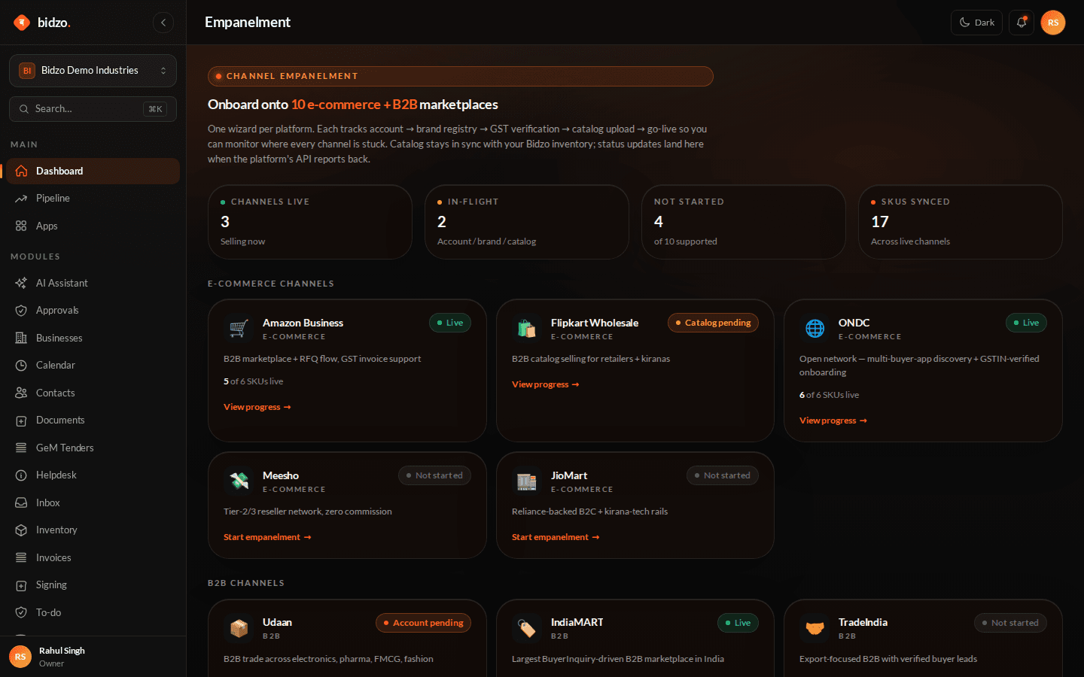Click the IndiaMART tag icon
Screen dimensions: 1084x677
coord(527,628)
